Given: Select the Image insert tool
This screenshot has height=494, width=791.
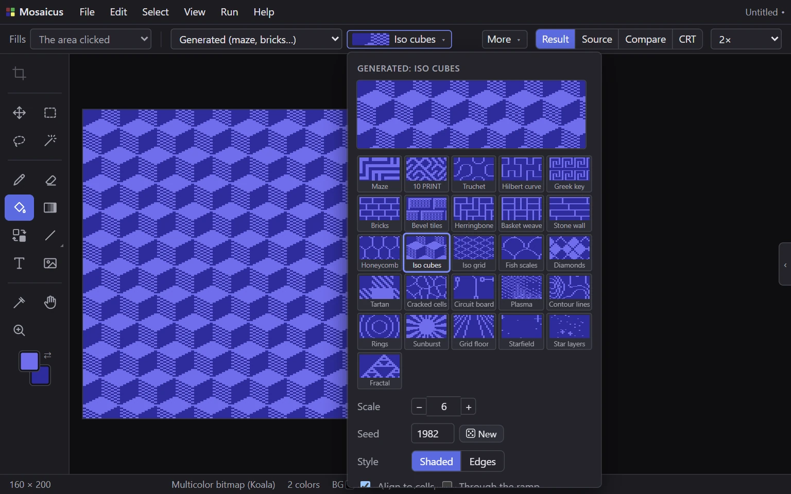Looking at the screenshot, I should point(50,263).
